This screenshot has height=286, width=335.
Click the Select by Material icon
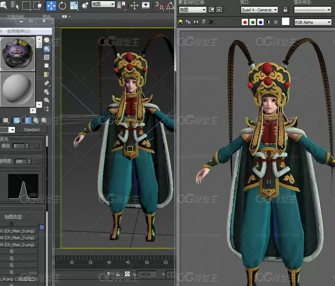tap(47, 100)
